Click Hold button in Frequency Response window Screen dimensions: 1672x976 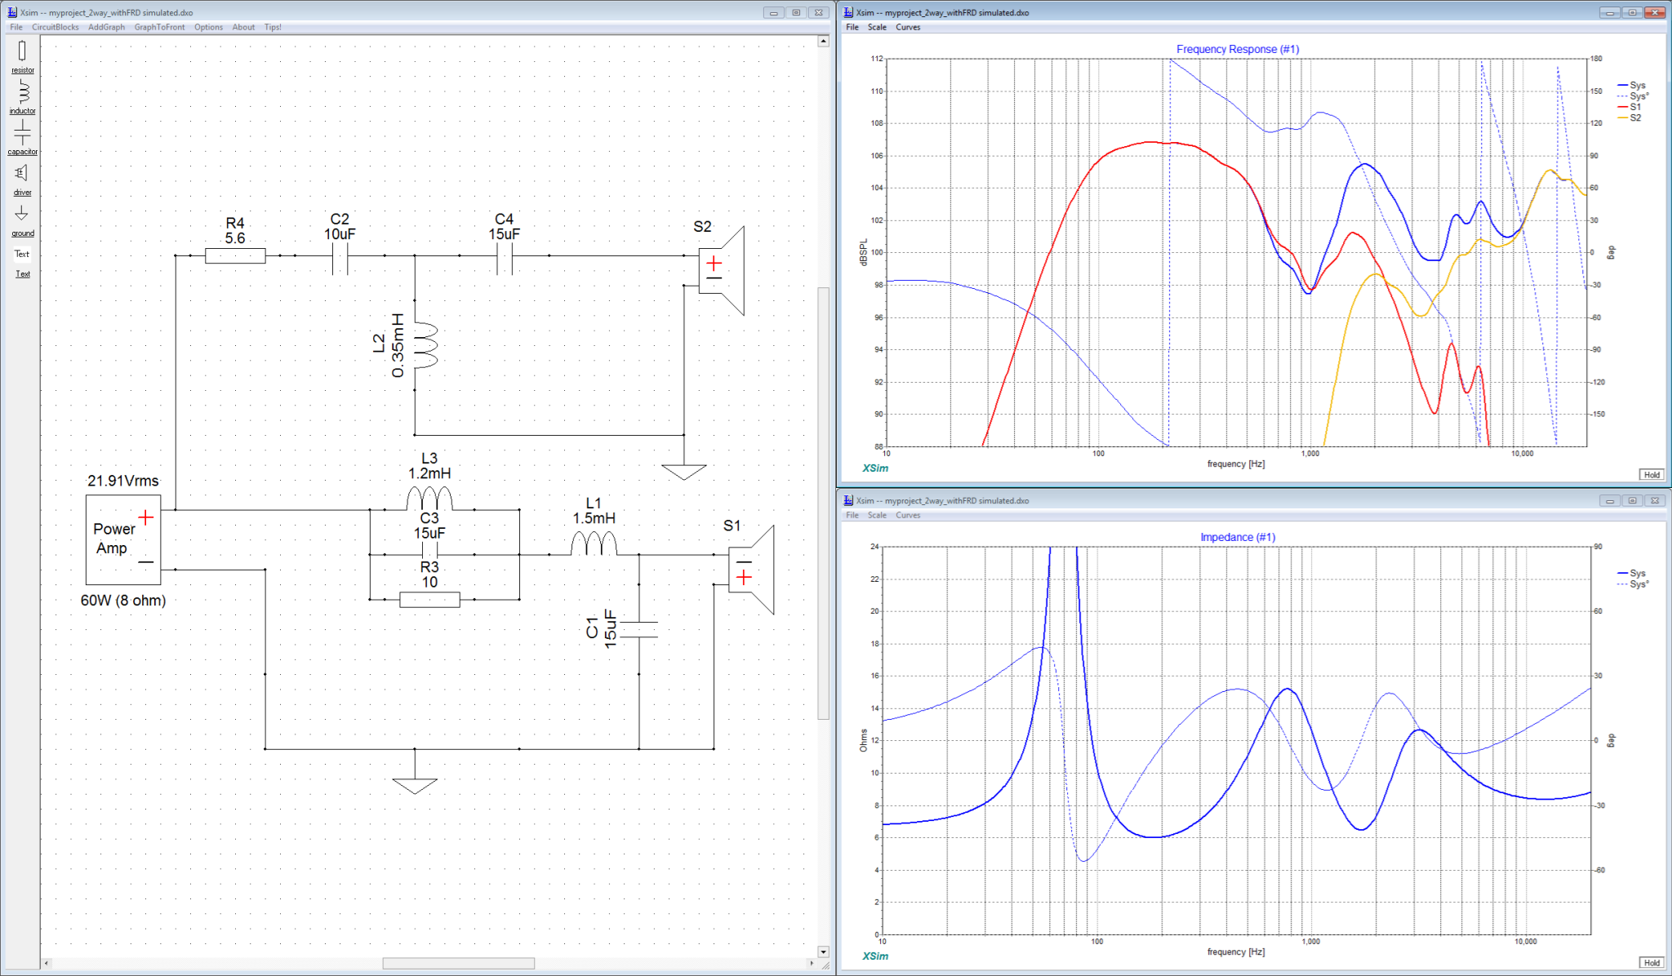click(x=1652, y=474)
